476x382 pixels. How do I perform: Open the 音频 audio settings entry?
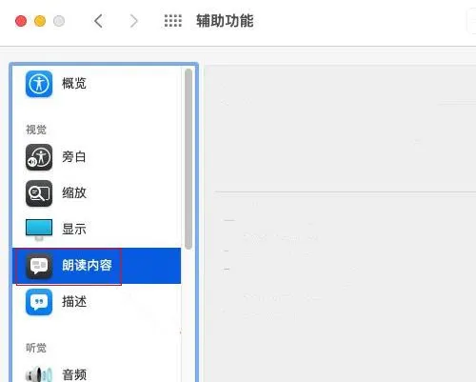pyautogui.click(x=97, y=374)
